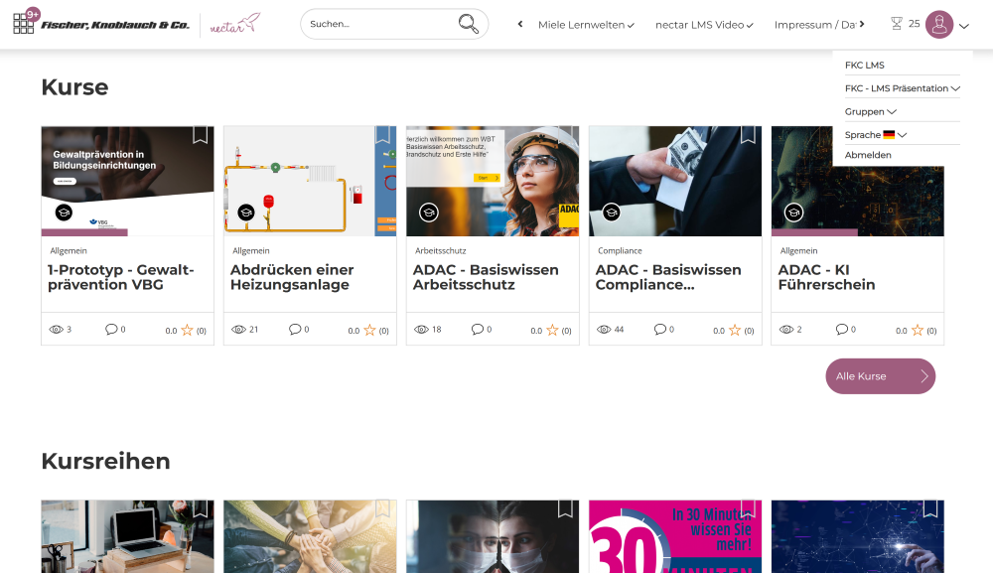Click the Alle Kurse button
993x573 pixels.
tap(880, 376)
